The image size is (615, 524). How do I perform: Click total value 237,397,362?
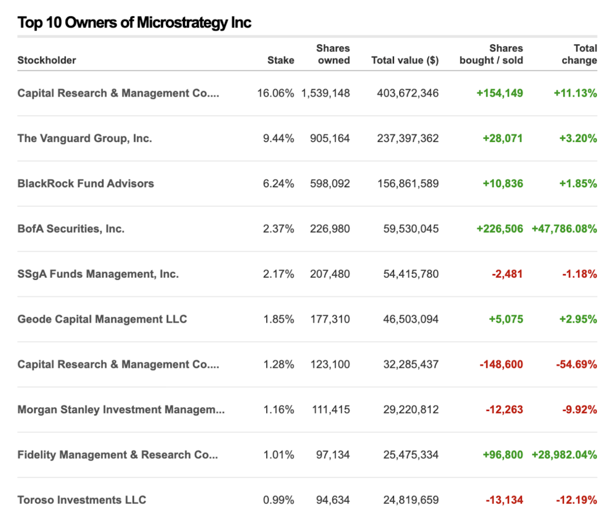pyautogui.click(x=408, y=139)
